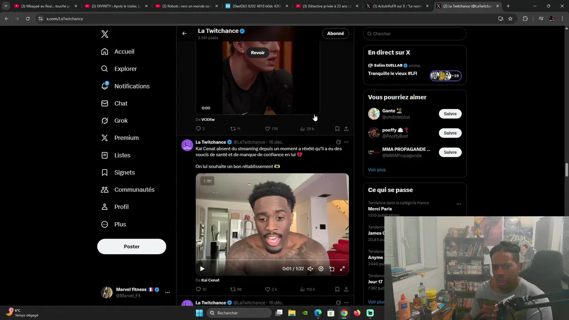Open Grok assistant

pos(114,120)
